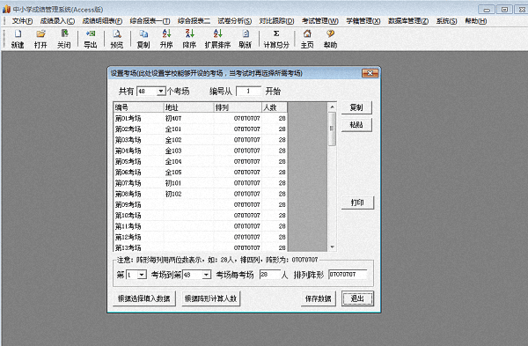Open the 文件(F) menu
This screenshot has height=346, width=528.
tap(22, 21)
